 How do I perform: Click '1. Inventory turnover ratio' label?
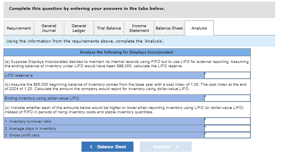(x=28, y=122)
